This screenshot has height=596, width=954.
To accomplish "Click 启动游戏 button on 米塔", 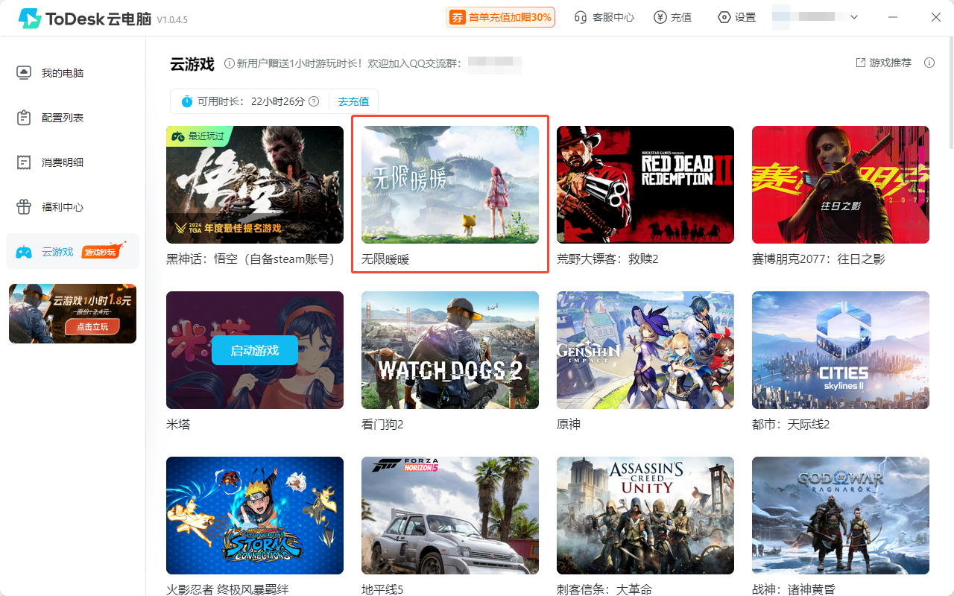I will pos(255,350).
